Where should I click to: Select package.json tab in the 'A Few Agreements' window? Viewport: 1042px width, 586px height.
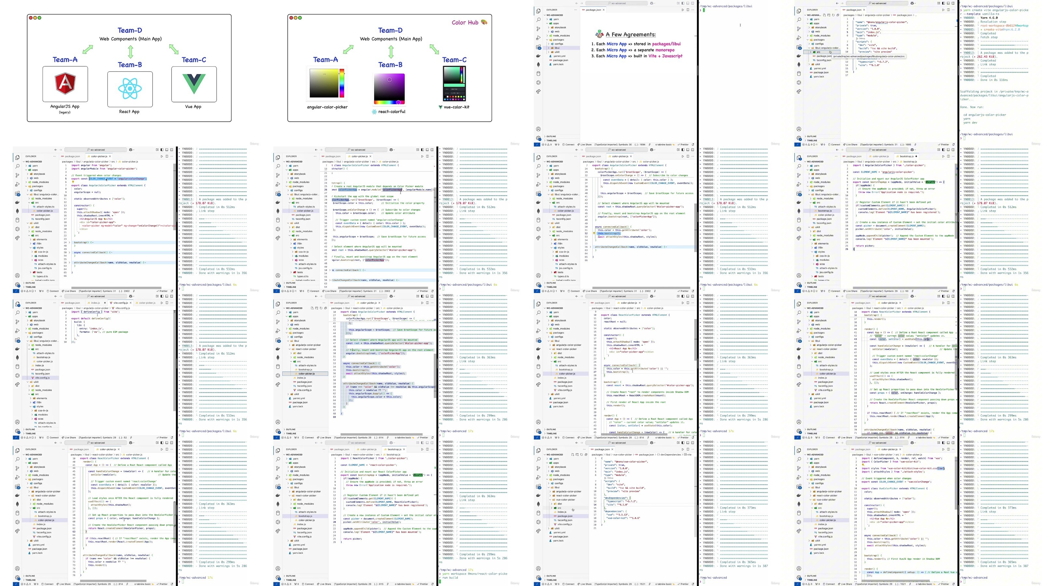click(x=593, y=10)
